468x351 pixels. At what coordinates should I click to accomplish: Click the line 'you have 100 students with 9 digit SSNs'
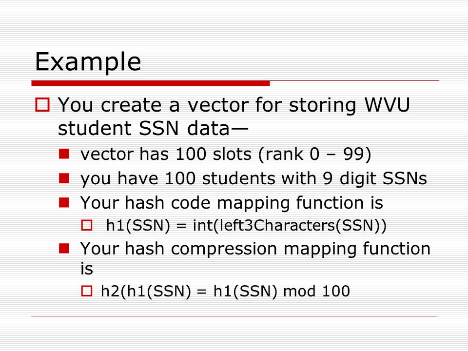point(253,179)
